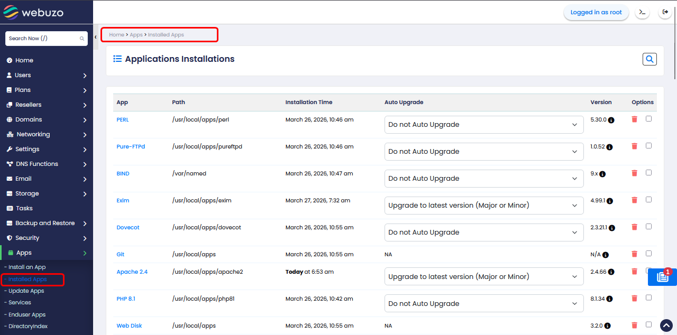Open the blue news notification widget
This screenshot has width=677, height=335.
pos(662,277)
